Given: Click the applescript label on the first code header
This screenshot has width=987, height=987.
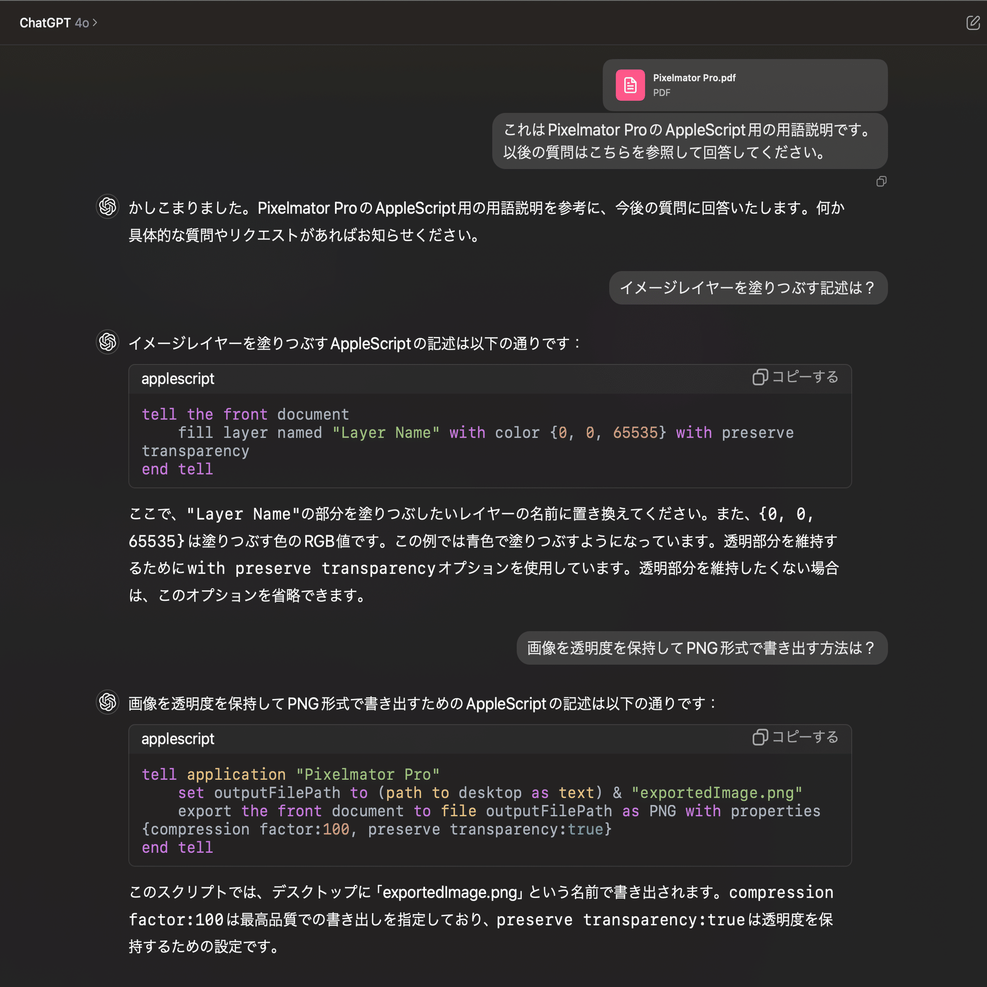Looking at the screenshot, I should tap(178, 379).
